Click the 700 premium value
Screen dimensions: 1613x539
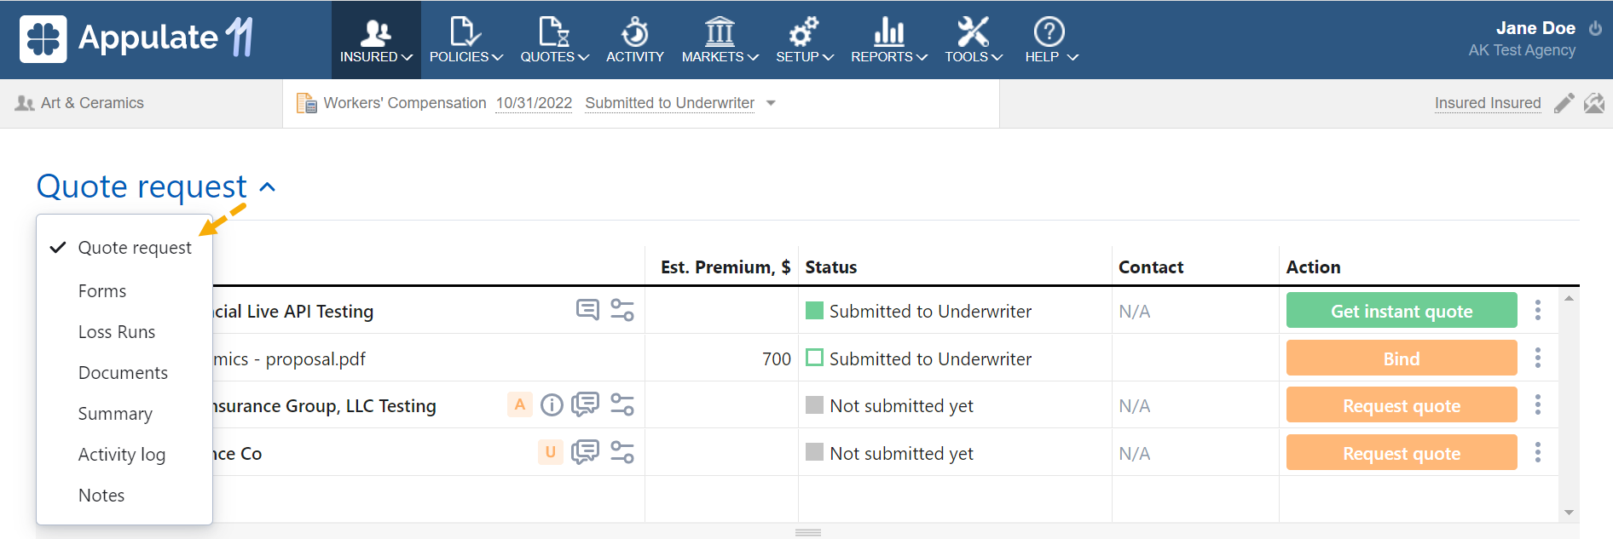[777, 359]
